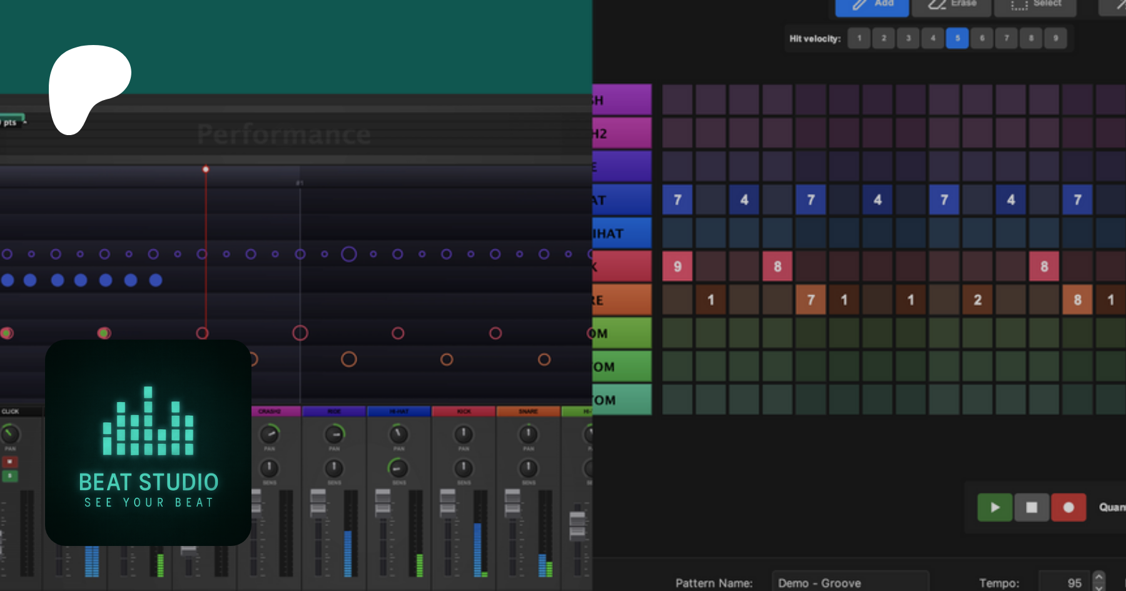Choose hit velocity 1
Viewport: 1126px width, 591px height.
(859, 38)
